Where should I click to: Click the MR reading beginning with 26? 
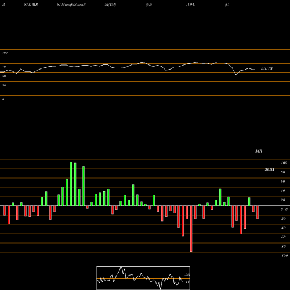[x=269, y=170]
